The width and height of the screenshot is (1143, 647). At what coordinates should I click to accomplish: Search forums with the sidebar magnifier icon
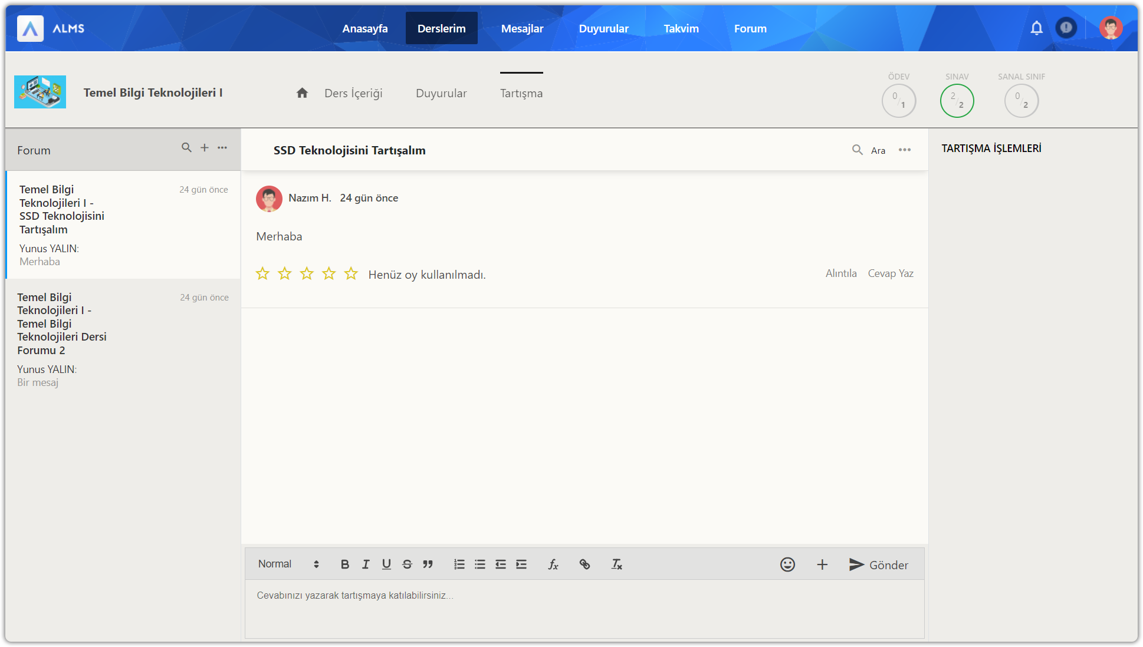coord(186,147)
